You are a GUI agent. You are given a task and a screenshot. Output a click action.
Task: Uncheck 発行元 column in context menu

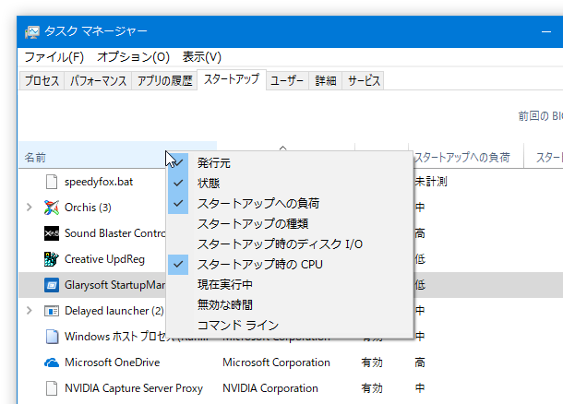pos(290,163)
